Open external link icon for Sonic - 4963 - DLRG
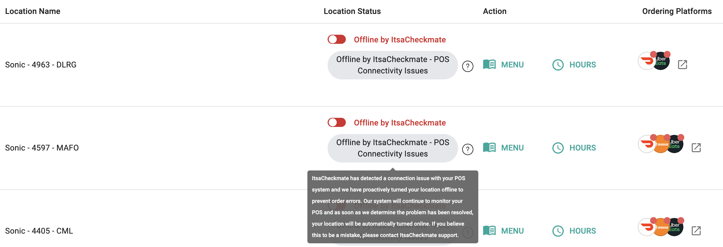This screenshot has width=723, height=247. (682, 65)
